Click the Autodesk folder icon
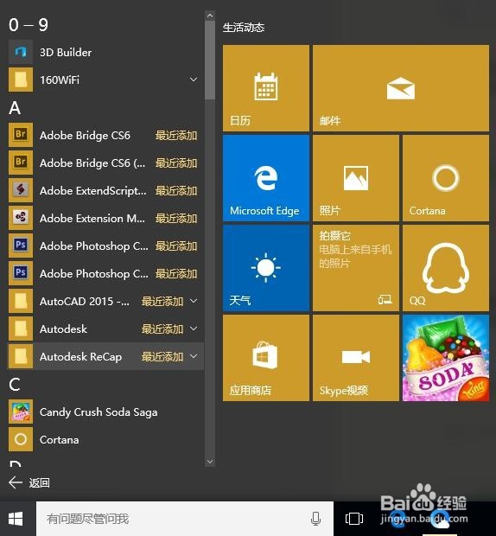This screenshot has height=536, width=496. tap(21, 329)
